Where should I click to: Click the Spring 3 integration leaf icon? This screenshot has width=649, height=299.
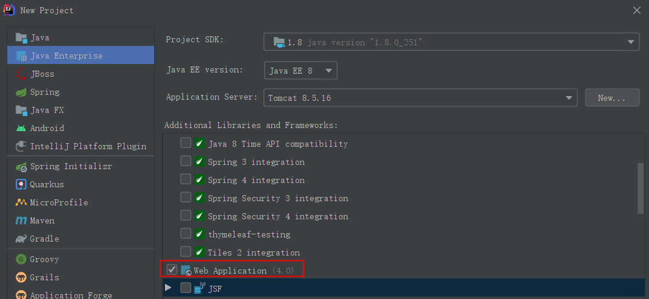pos(199,161)
